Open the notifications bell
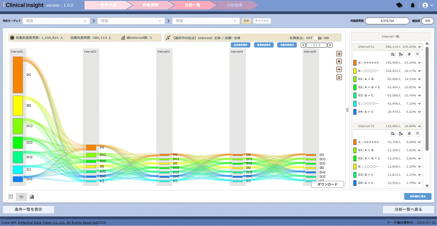The height and width of the screenshot is (226, 437). point(413,5)
